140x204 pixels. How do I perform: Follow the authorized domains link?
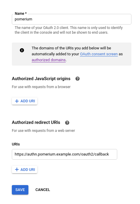tap(49, 60)
